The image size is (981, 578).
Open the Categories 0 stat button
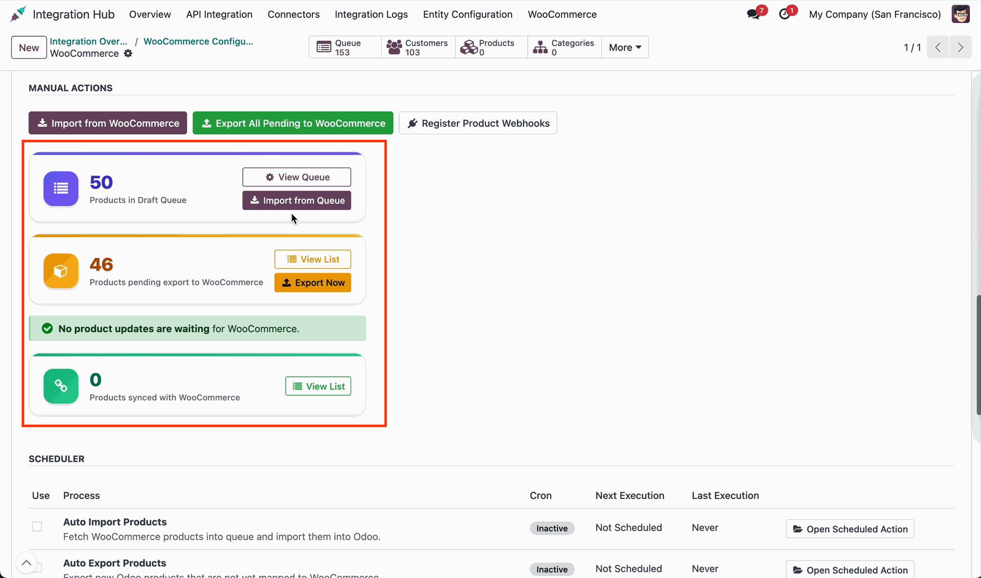(x=564, y=47)
